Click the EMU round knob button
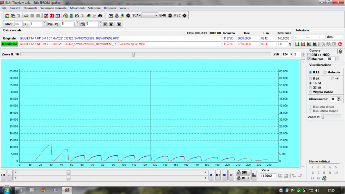 point(170,16)
